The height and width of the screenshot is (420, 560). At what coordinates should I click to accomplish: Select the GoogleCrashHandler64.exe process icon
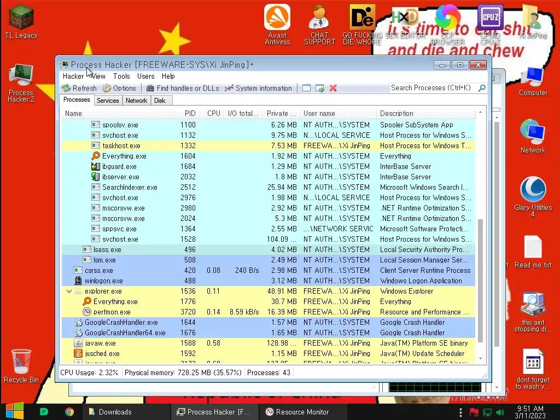tap(78, 332)
